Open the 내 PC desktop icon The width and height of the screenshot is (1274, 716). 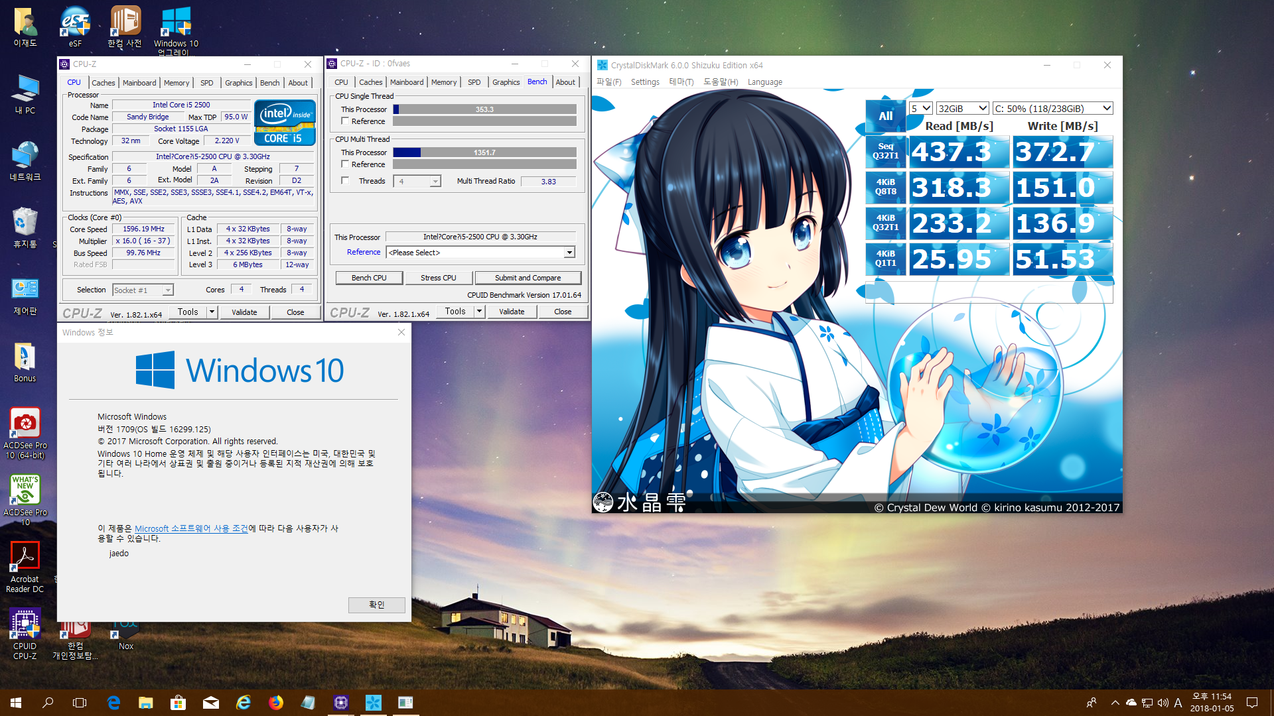[x=25, y=94]
